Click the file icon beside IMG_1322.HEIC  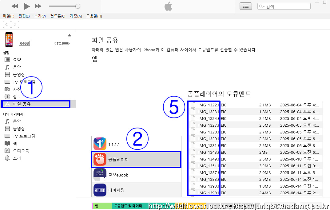pyautogui.click(x=193, y=105)
